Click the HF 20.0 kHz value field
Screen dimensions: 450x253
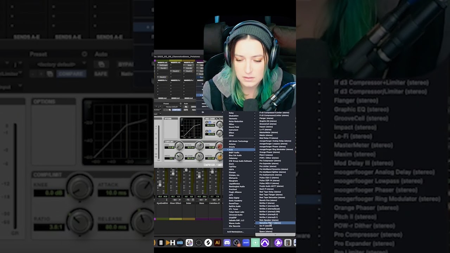click(210, 125)
